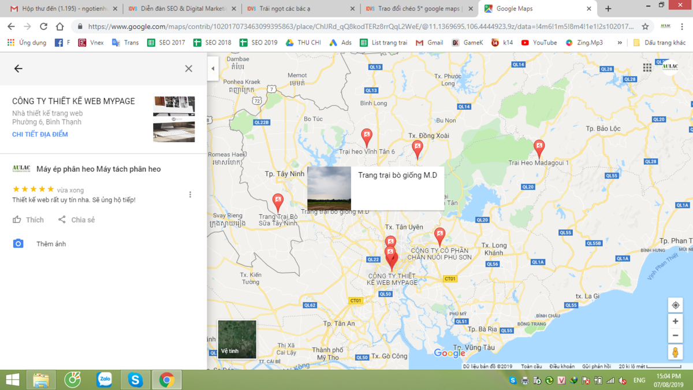This screenshot has width=693, height=390.
Task: Open the three-dot menu on the review
Action: click(190, 195)
